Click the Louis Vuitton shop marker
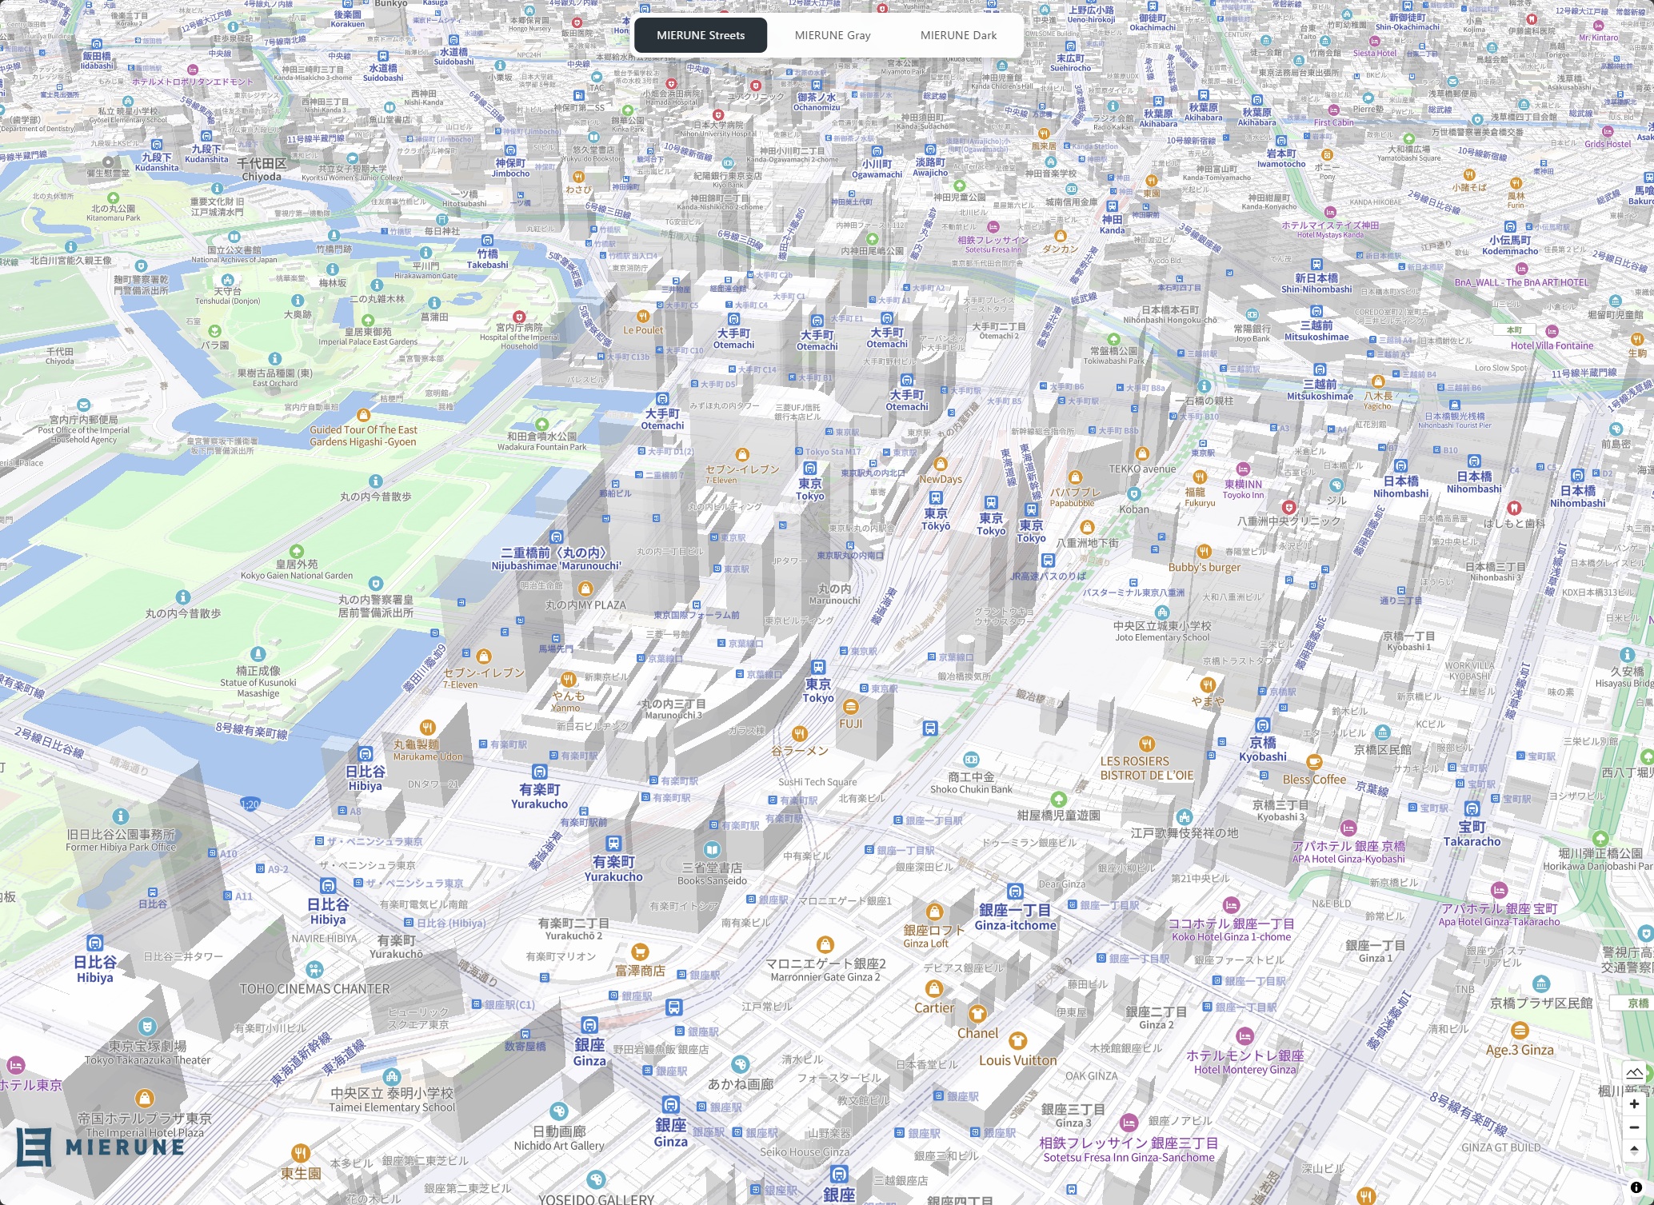The image size is (1654, 1205). (1017, 1040)
